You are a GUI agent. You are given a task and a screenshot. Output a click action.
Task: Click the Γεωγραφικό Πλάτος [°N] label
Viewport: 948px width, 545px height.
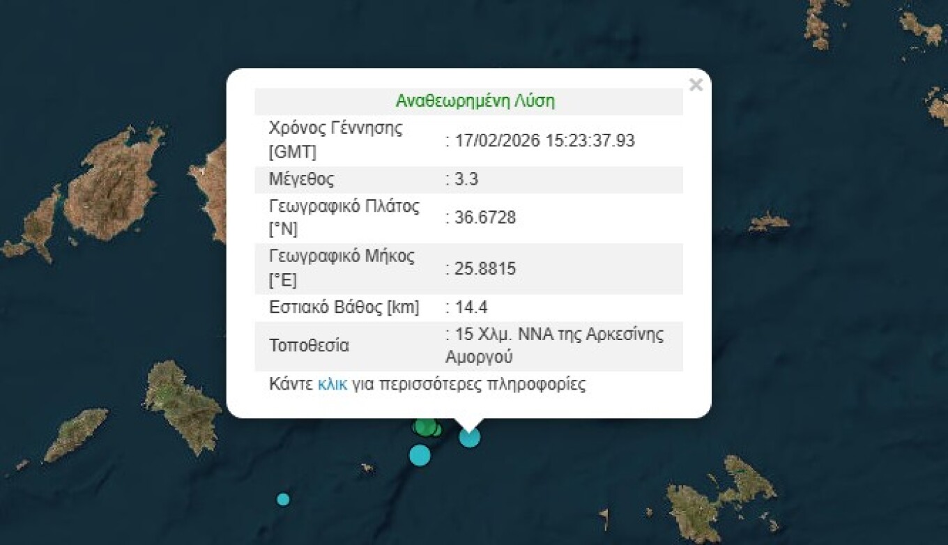click(x=344, y=218)
